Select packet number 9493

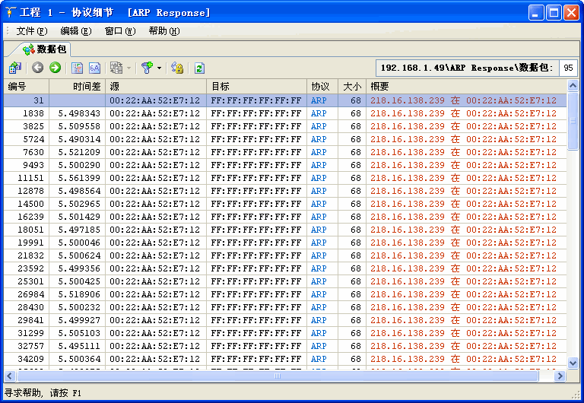(33, 165)
